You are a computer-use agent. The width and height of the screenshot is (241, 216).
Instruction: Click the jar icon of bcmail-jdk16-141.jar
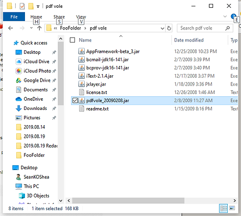pos(81,60)
